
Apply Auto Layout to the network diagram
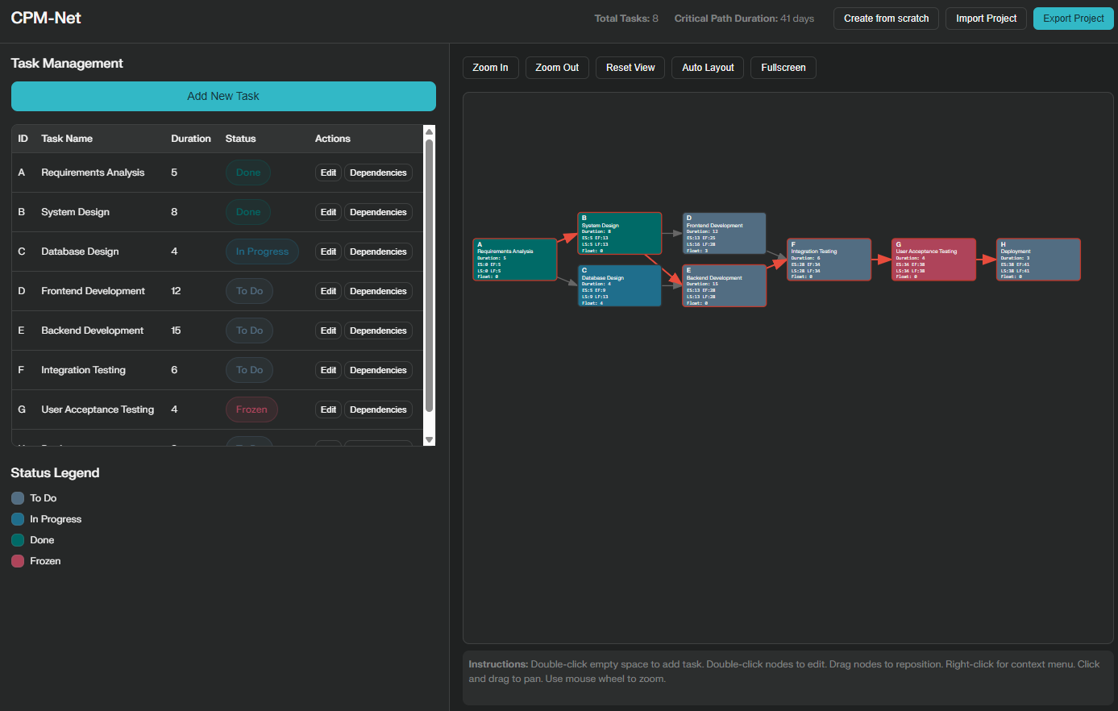pyautogui.click(x=707, y=68)
